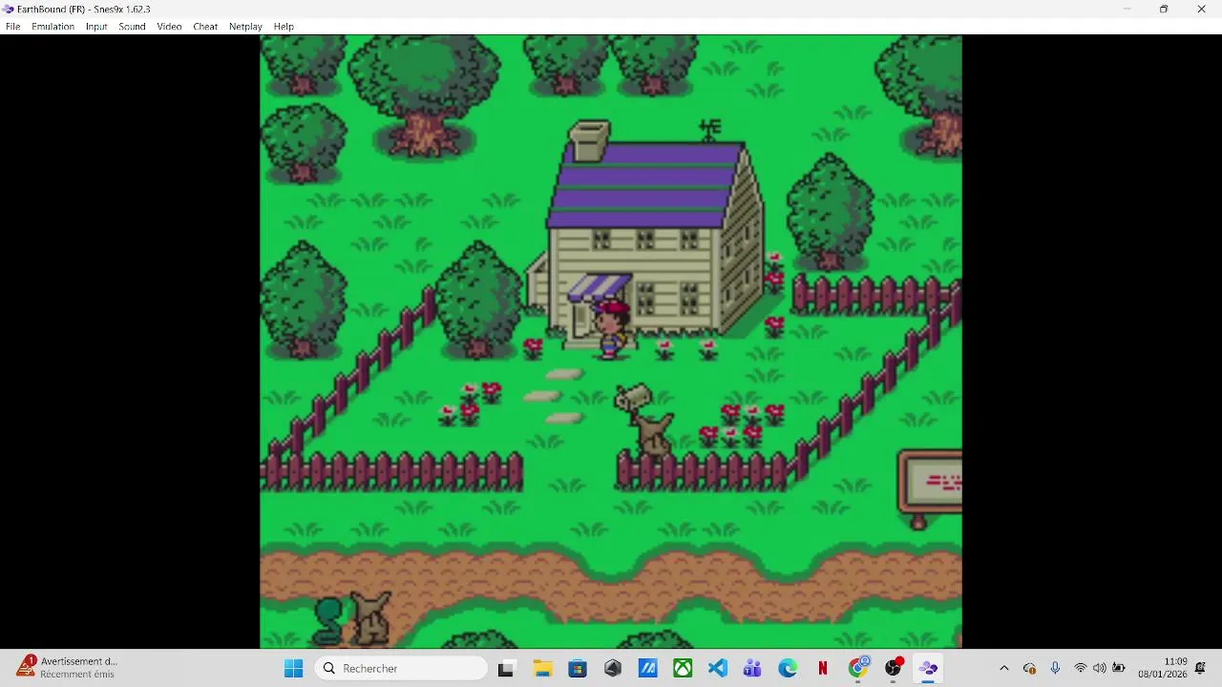This screenshot has height=687, width=1222.
Task: Open the dark round app with red badge
Action: tap(894, 669)
